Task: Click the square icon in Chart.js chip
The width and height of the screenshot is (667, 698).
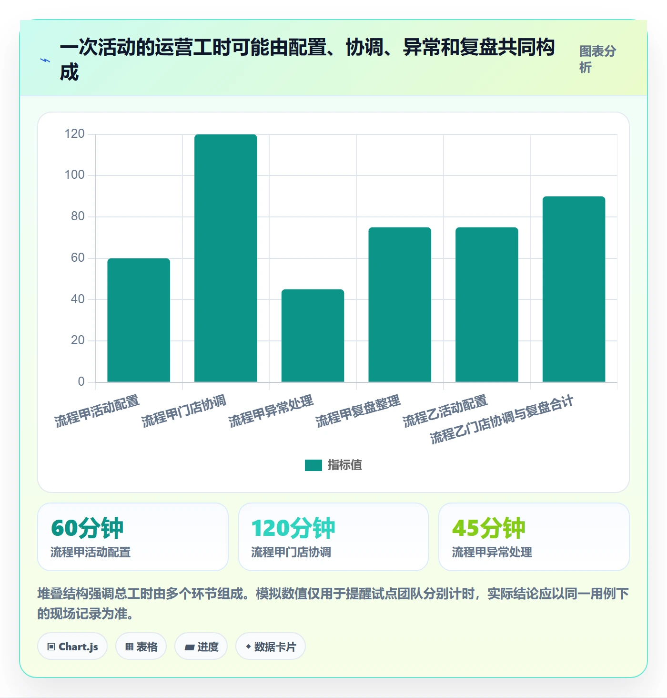Action: click(x=51, y=647)
